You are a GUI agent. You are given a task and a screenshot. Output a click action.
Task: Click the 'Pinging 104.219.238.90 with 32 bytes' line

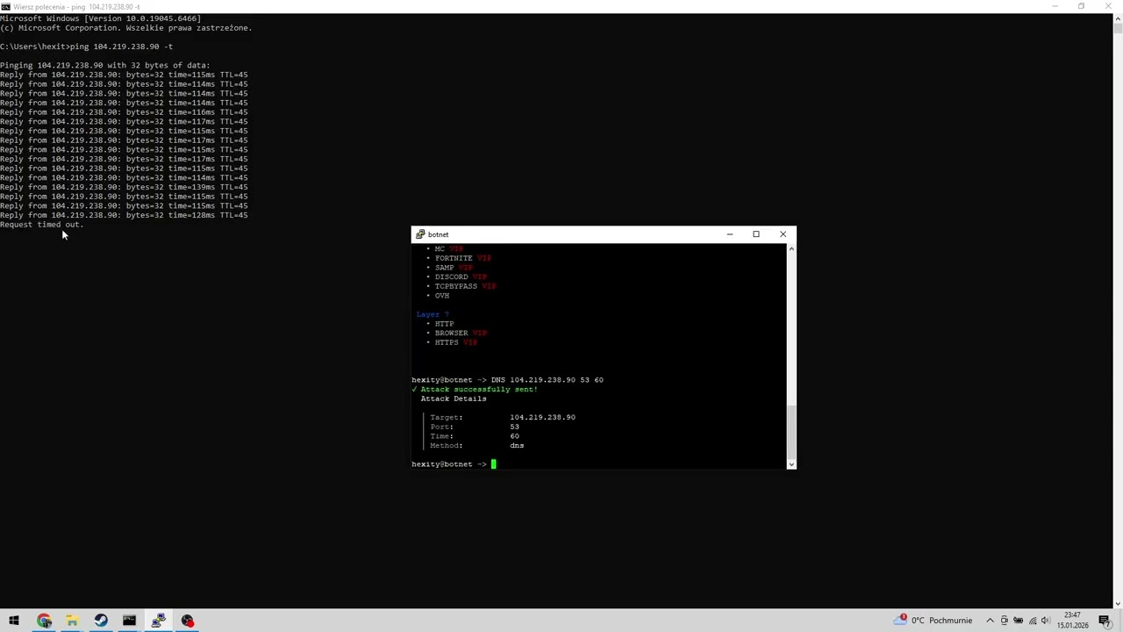point(104,65)
